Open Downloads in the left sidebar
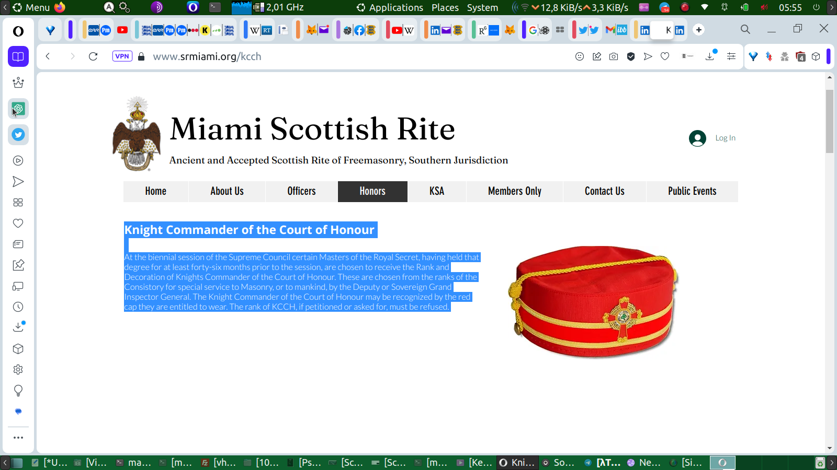Viewport: 837px width, 470px height. click(18, 327)
